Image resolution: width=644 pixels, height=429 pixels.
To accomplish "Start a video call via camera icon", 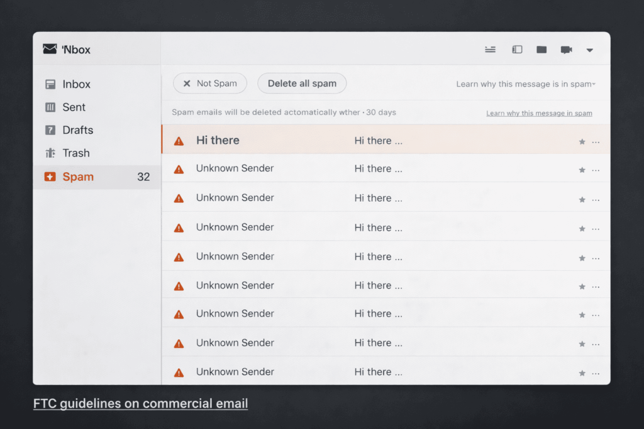I will pos(566,50).
